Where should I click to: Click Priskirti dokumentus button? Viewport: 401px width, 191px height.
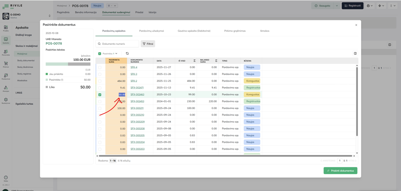(340, 171)
